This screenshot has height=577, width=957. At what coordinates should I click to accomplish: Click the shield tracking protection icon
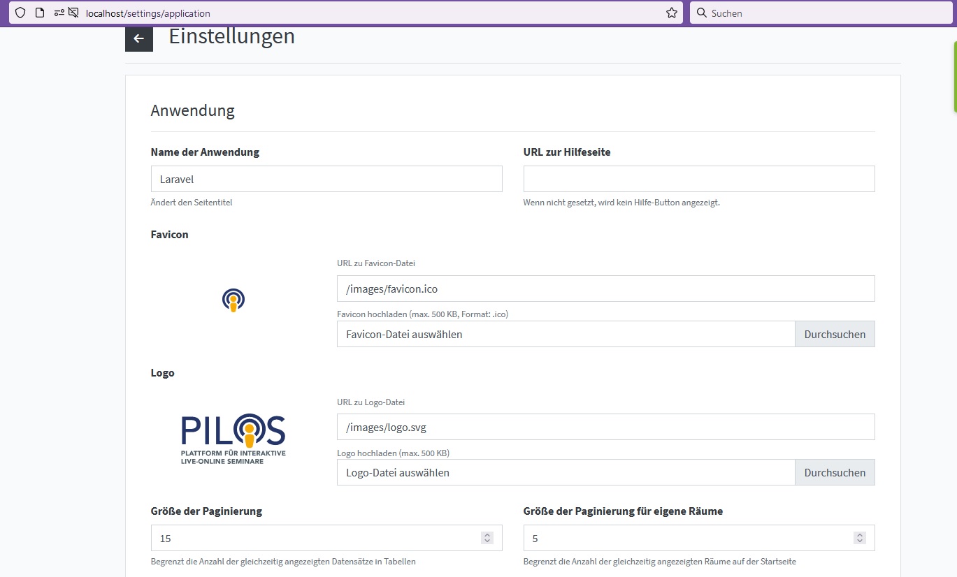pyautogui.click(x=20, y=13)
